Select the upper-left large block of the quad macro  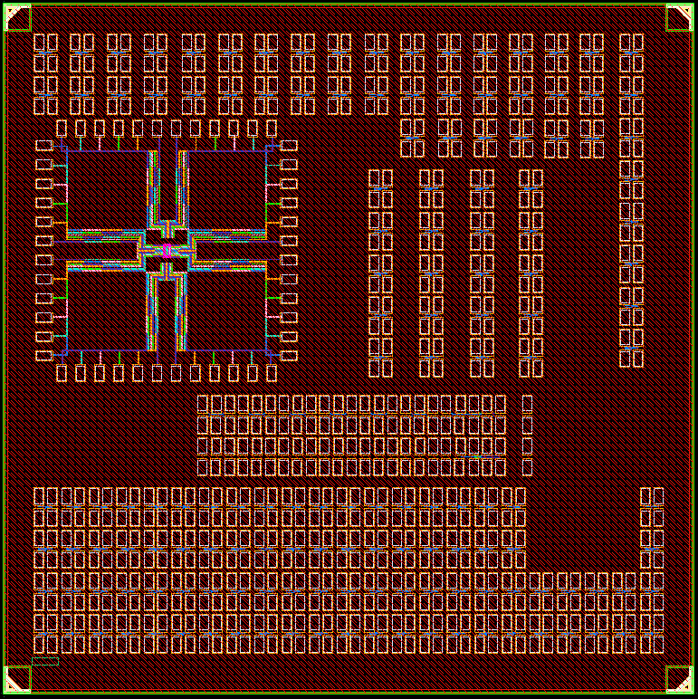point(108,190)
